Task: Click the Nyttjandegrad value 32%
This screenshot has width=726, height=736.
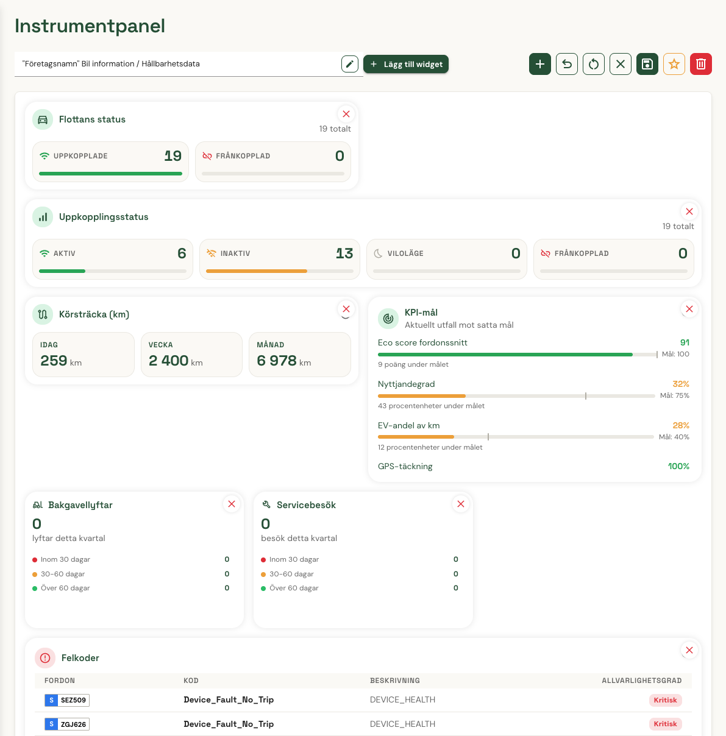Action: [681, 384]
